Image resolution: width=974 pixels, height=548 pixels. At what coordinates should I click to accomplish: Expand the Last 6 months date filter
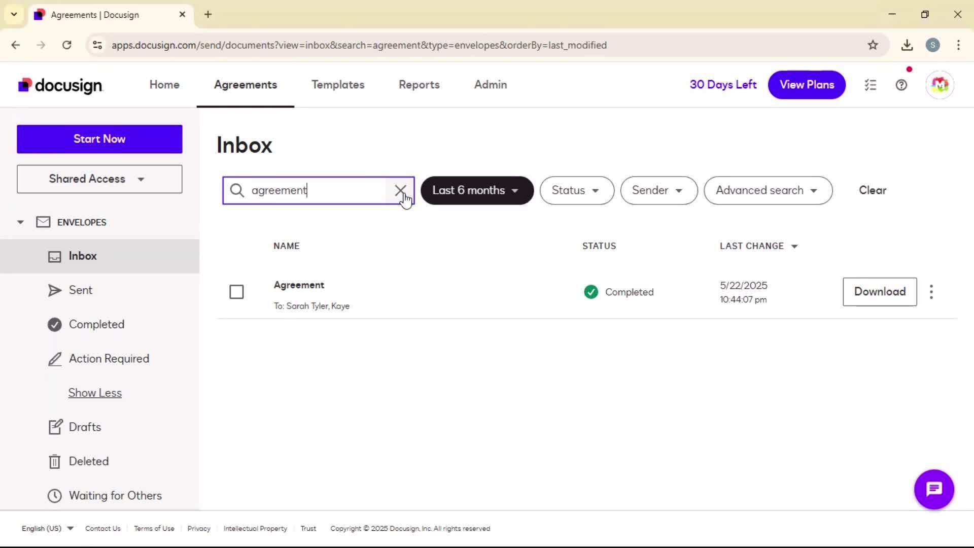[x=477, y=190]
